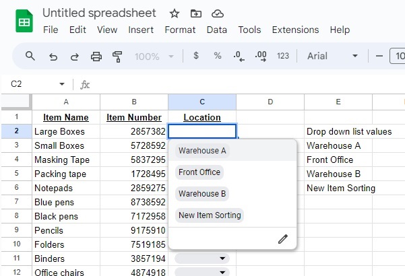Select row 7 header
Viewport: 405px width, 276px height.
(x=17, y=202)
